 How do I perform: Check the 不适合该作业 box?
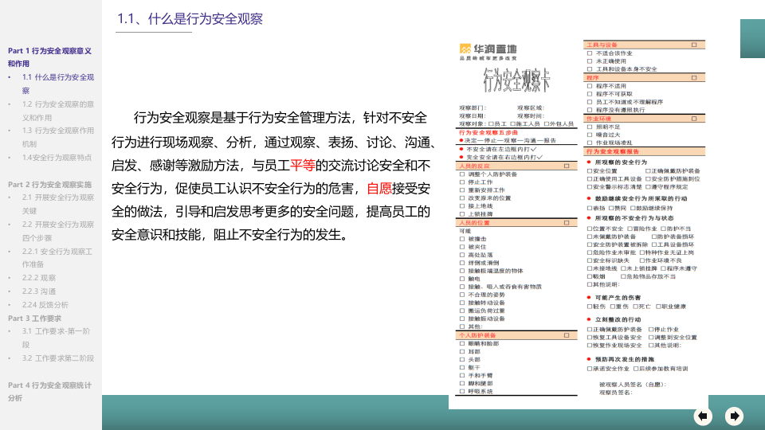click(x=590, y=53)
